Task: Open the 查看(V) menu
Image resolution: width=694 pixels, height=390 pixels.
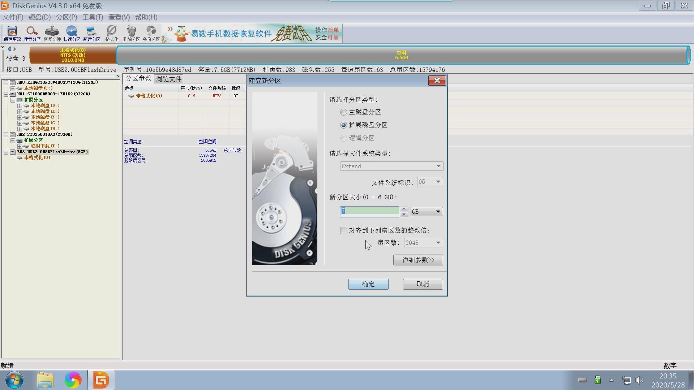Action: pos(119,17)
